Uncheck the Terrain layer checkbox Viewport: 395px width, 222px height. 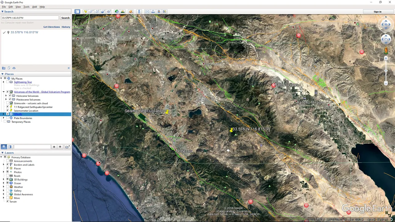point(8,202)
